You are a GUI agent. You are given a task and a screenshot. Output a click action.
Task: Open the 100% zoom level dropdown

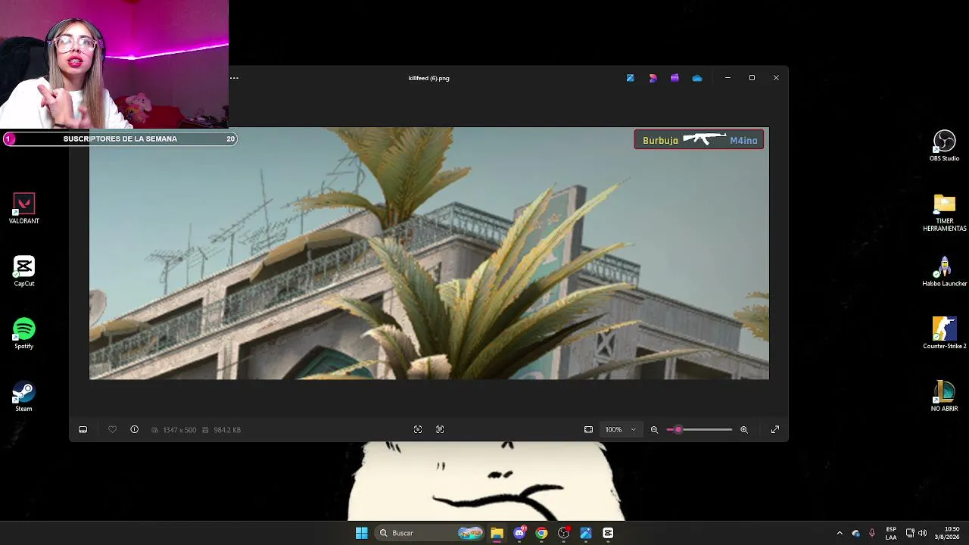click(x=620, y=430)
